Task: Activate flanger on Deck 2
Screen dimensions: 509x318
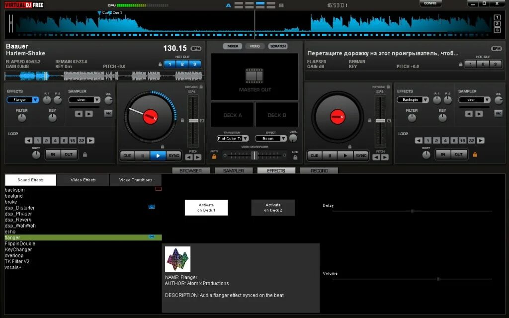Action: tap(273, 208)
